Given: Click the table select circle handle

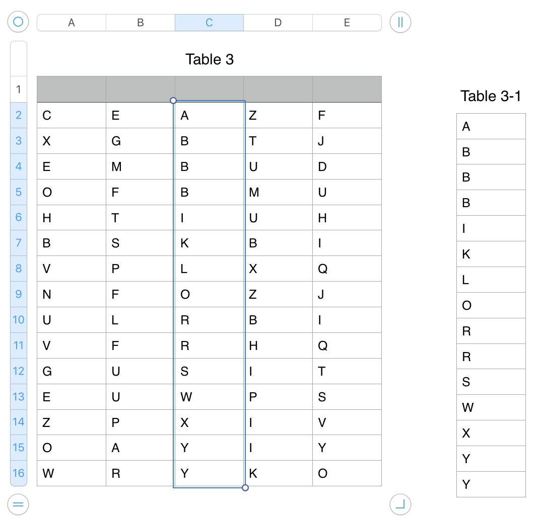Looking at the screenshot, I should tap(18, 22).
